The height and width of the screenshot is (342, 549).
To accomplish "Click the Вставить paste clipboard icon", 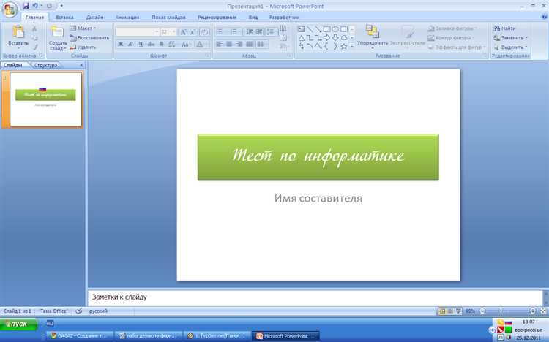I will (x=18, y=33).
